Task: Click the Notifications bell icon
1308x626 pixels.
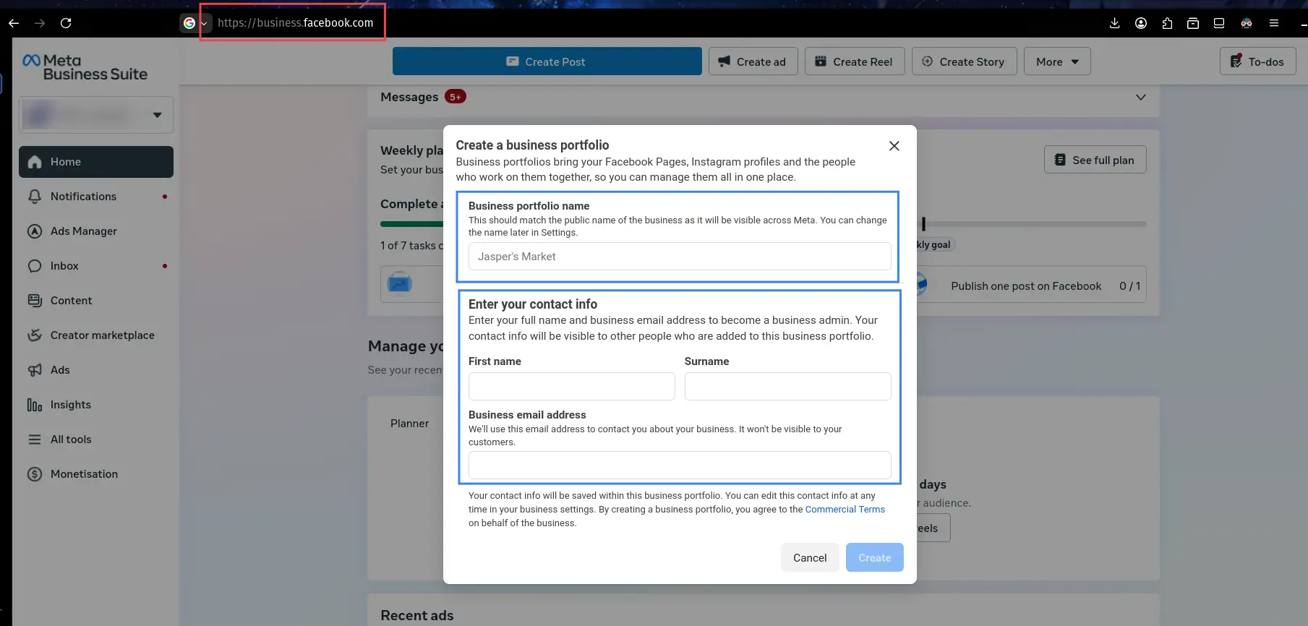Action: click(35, 197)
